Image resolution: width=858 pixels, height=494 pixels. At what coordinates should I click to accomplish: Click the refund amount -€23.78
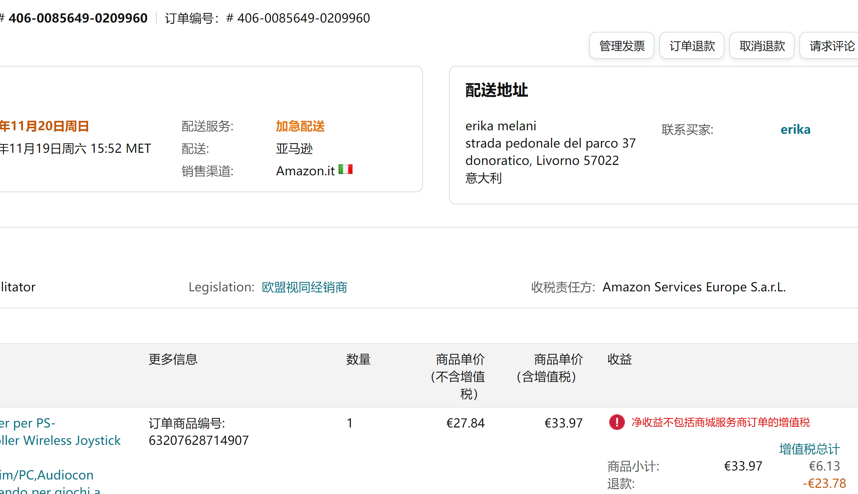coord(824,483)
